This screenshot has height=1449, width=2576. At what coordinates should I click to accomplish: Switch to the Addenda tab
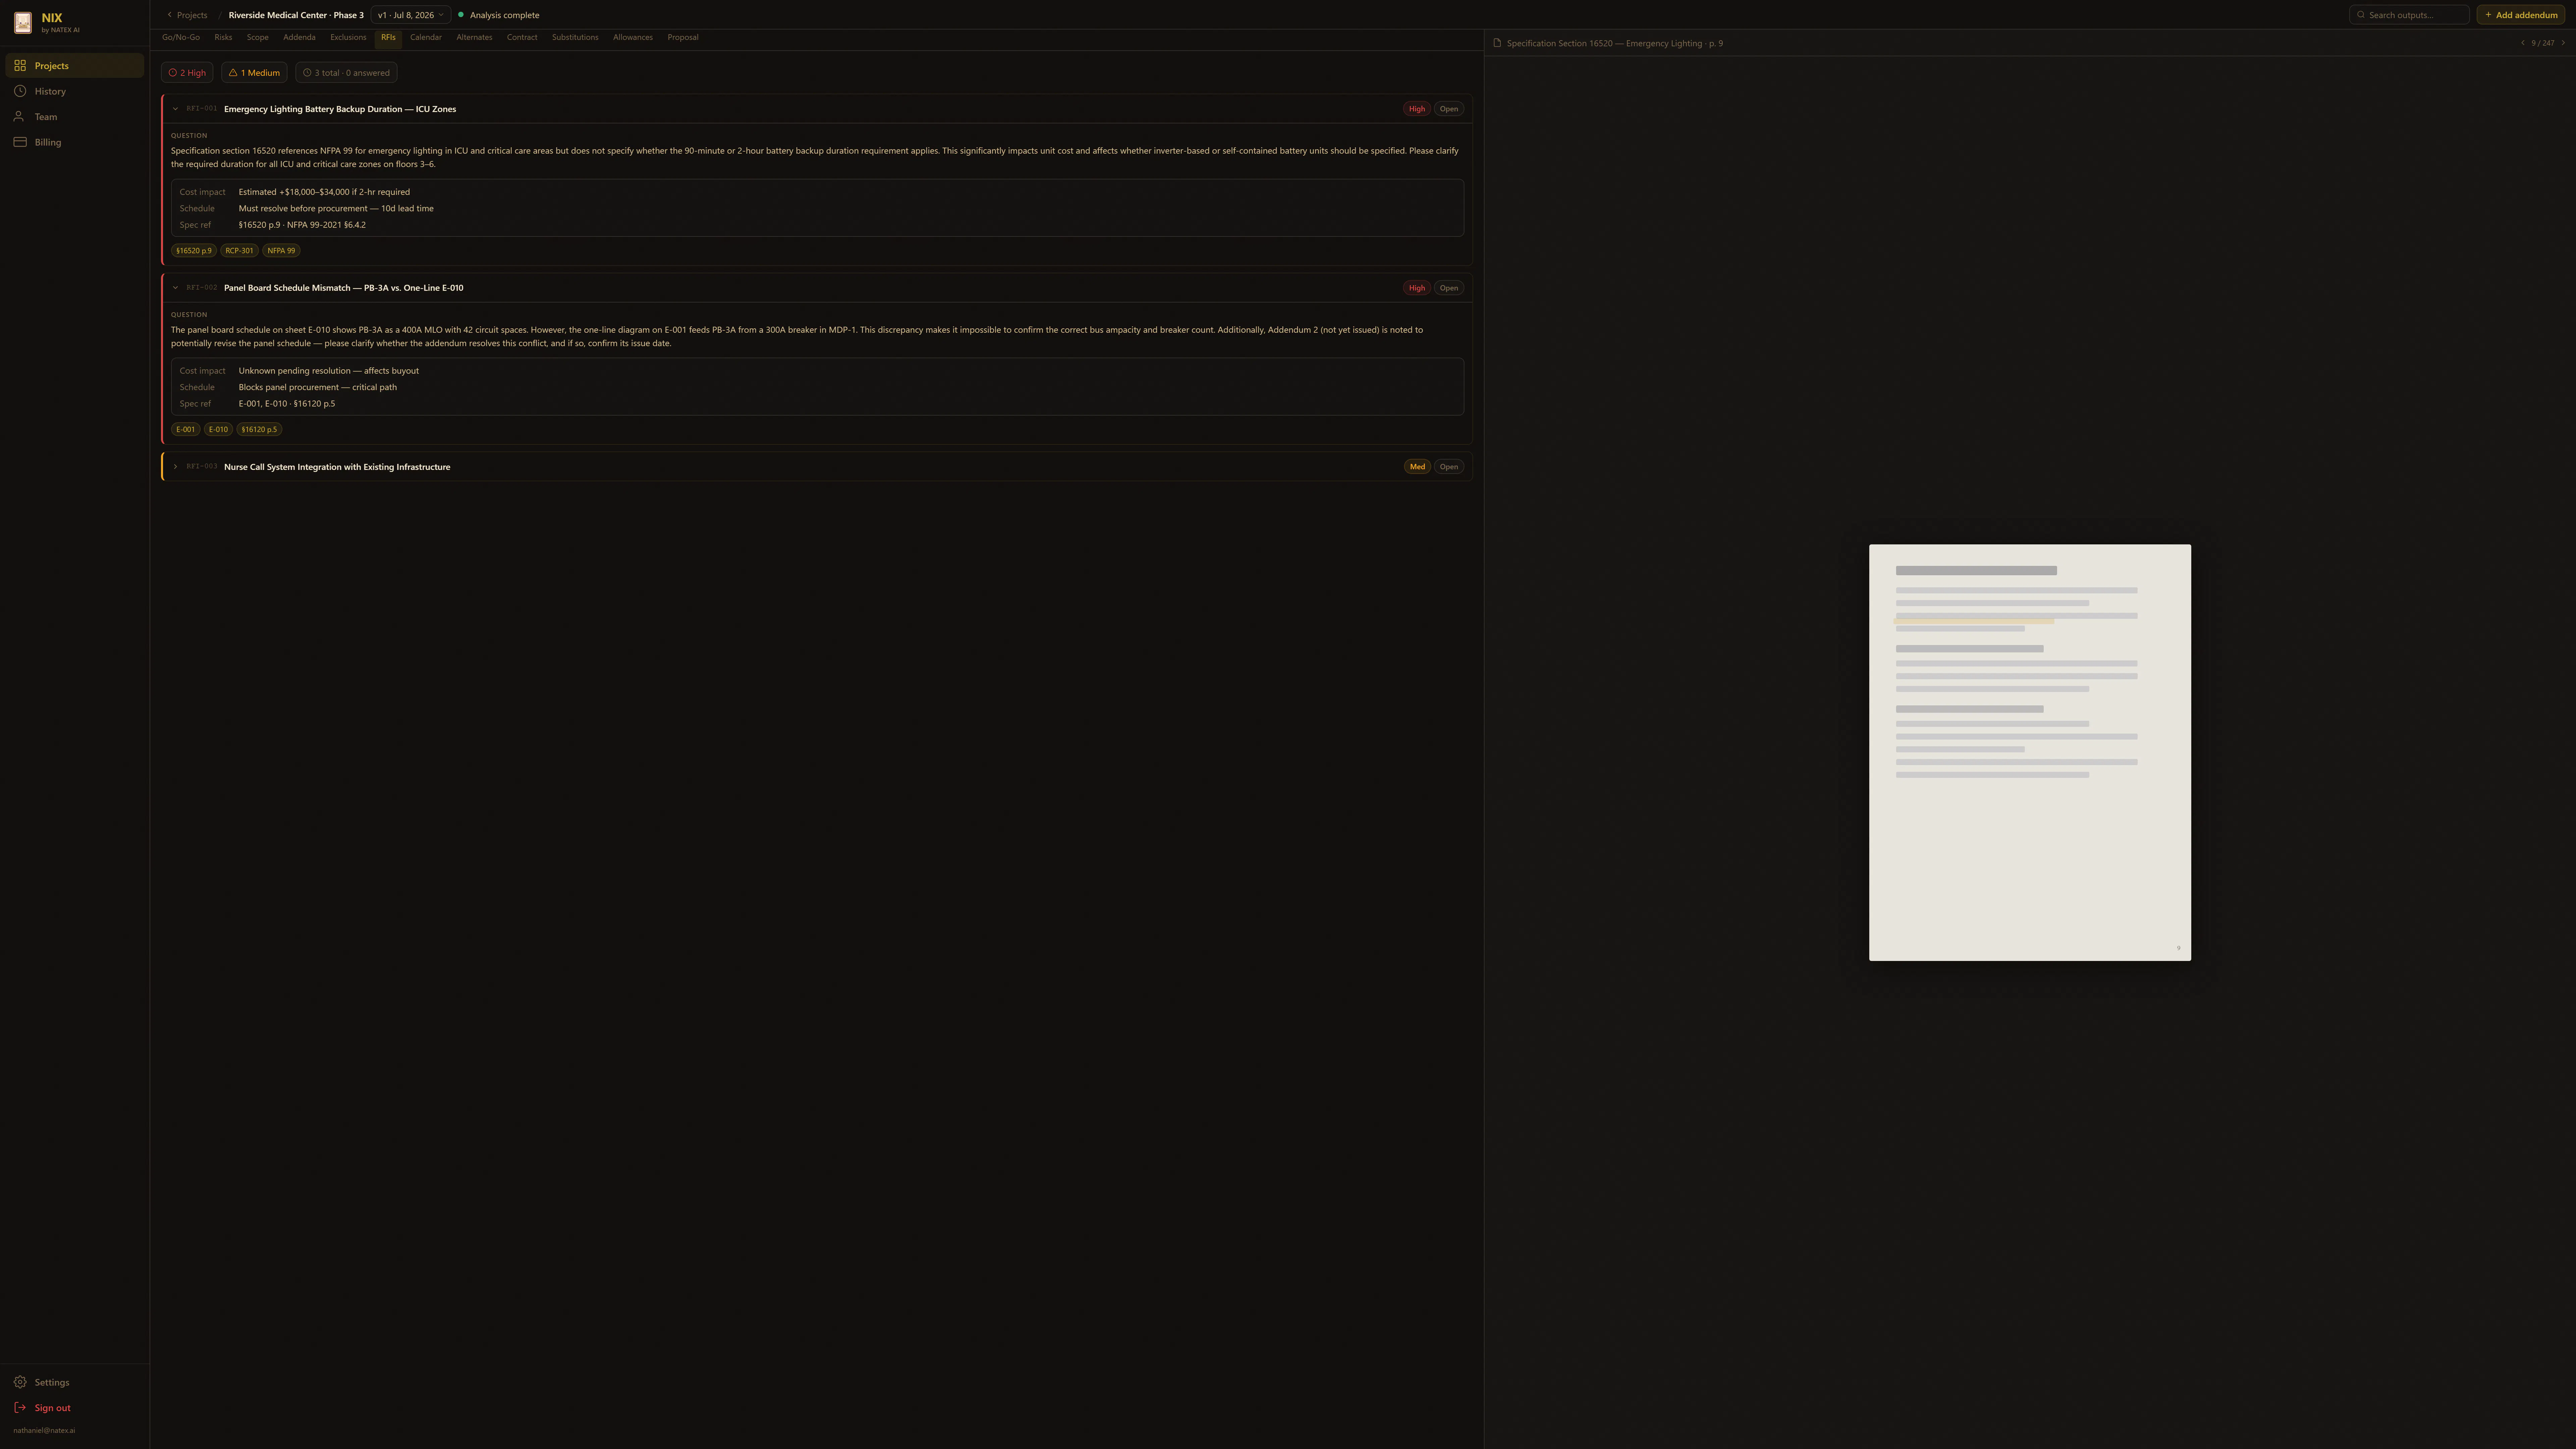[299, 38]
